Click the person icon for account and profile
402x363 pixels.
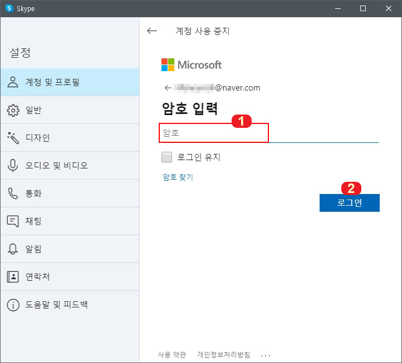tap(13, 82)
